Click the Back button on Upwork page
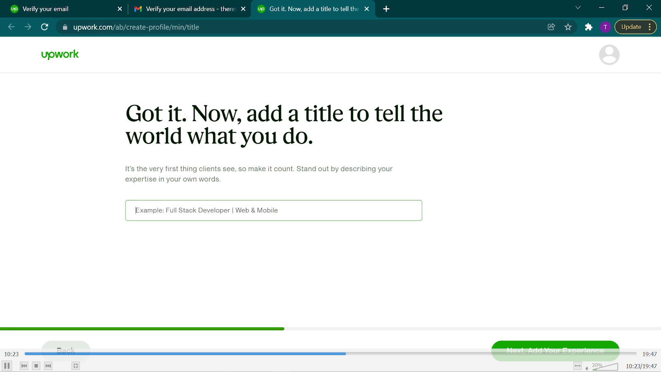This screenshot has height=372, width=661. [66, 351]
